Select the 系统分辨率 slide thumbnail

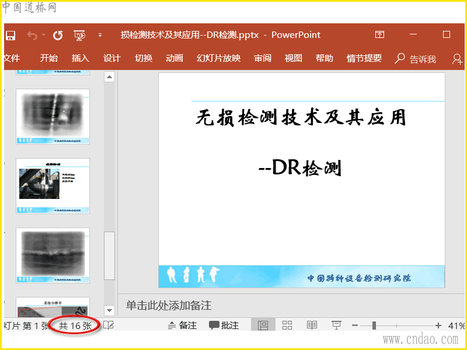point(53,307)
